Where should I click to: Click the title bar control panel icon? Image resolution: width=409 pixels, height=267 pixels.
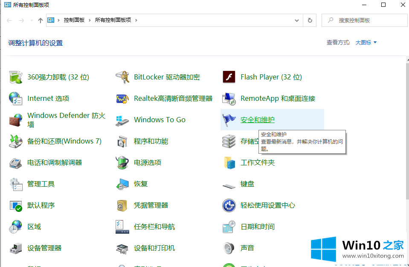[8, 5]
